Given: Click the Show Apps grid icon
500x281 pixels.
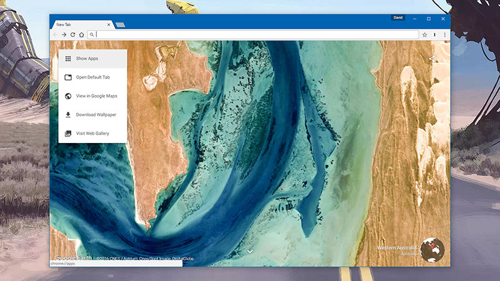Looking at the screenshot, I should (x=68, y=59).
